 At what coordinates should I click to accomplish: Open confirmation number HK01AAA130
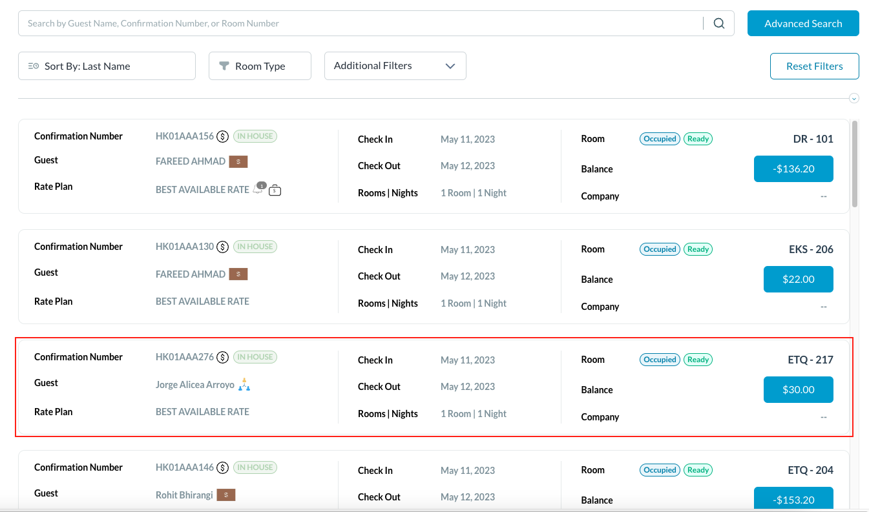(184, 247)
